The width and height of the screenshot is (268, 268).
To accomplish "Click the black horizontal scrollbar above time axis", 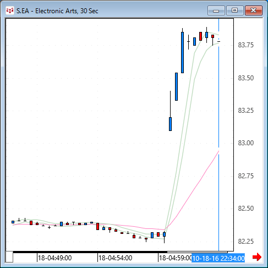I will pyautogui.click(x=90, y=252).
